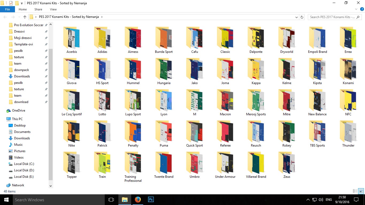The image size is (365, 205).
Task: Select the Dryworld folder
Action: point(287,40)
